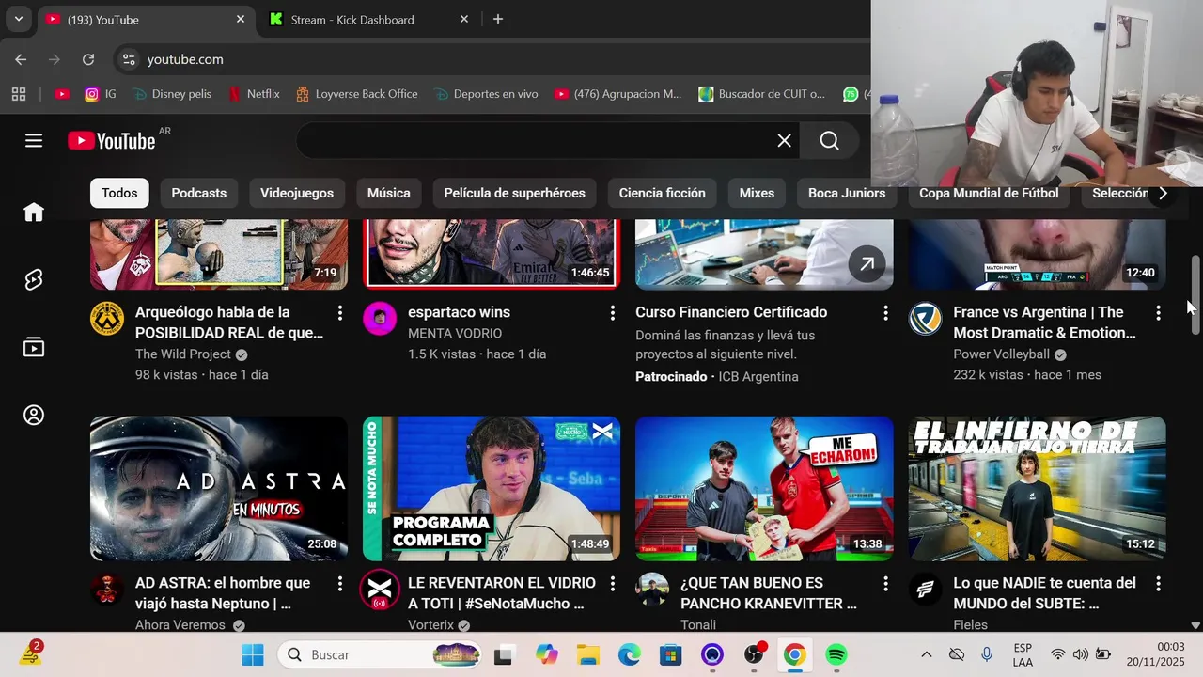1203x677 pixels.
Task: Open MENTA VODRIO channel avatar
Action: [x=380, y=319]
